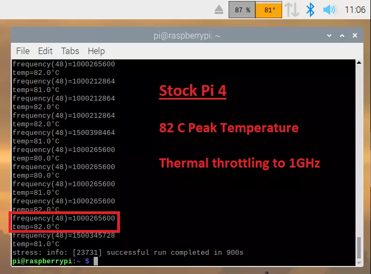Open the File menu
The image size is (371, 274).
(23, 51)
